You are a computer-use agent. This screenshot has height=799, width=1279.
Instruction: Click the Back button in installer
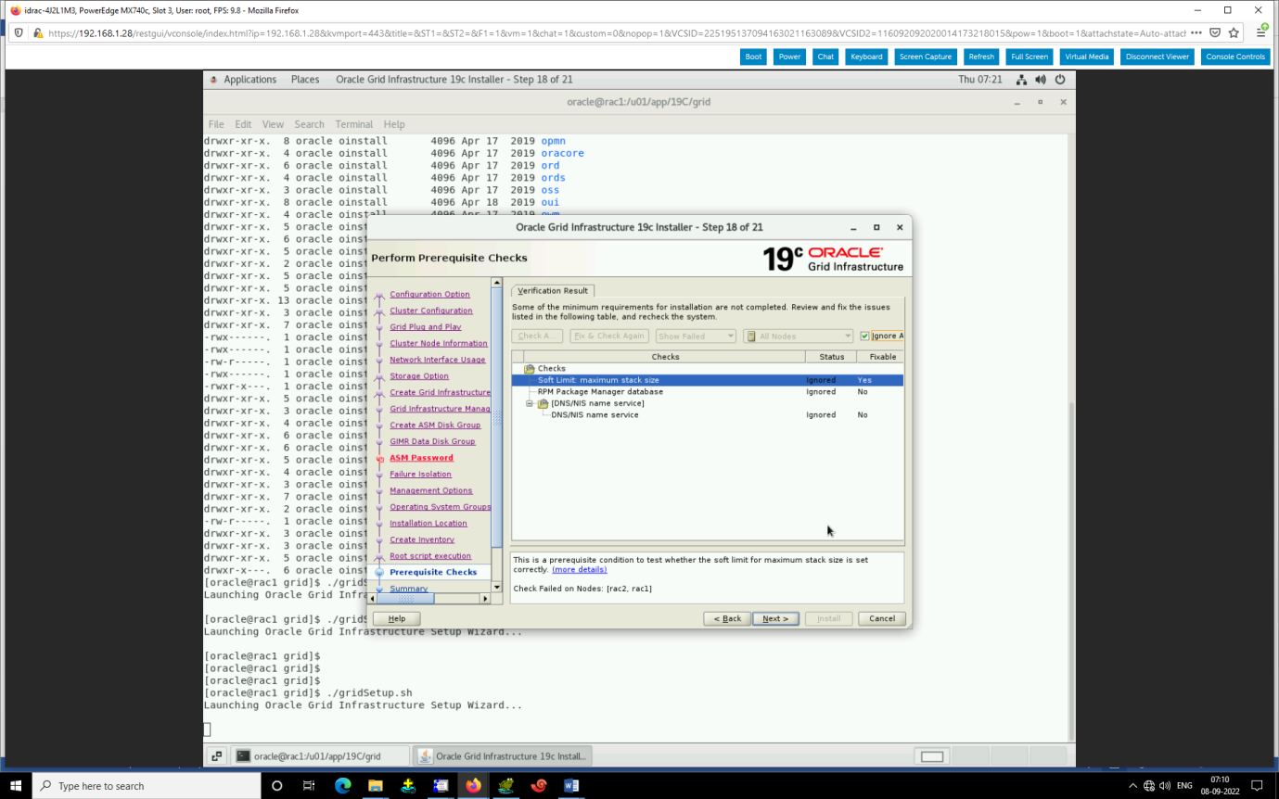726,618
